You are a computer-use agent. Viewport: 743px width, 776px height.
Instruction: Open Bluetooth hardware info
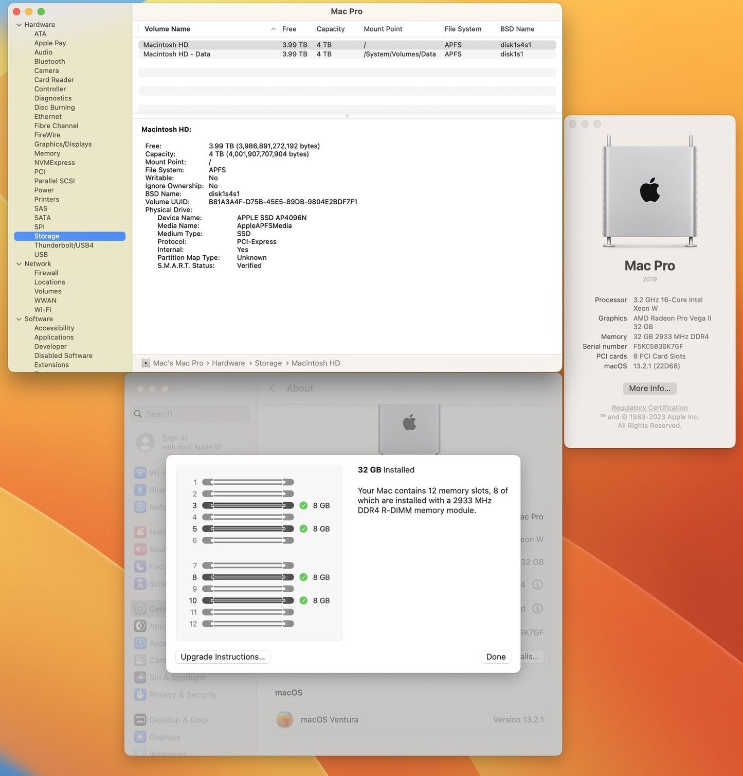click(49, 62)
